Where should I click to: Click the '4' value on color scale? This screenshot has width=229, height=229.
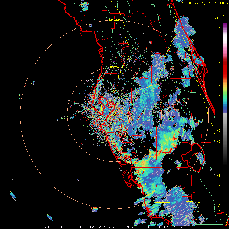point(220,63)
